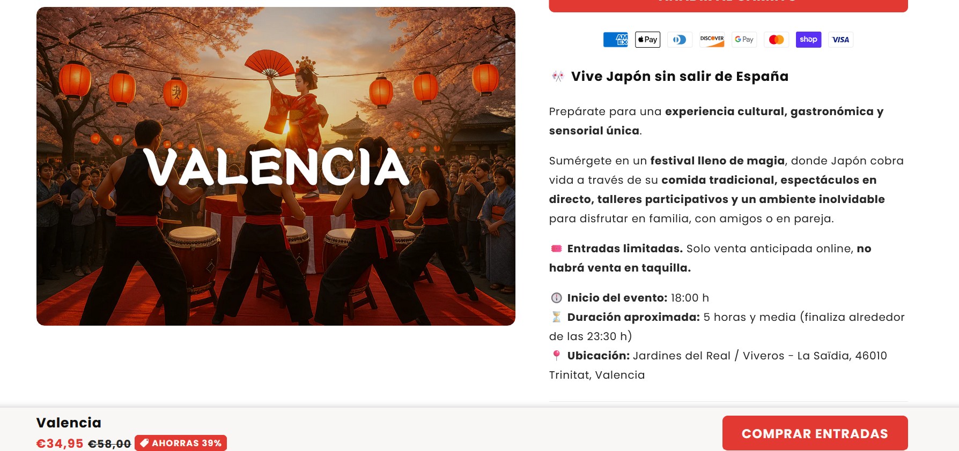959x451 pixels.
Task: Click the AHORRAS 39% savings badge
Action: pos(181,443)
